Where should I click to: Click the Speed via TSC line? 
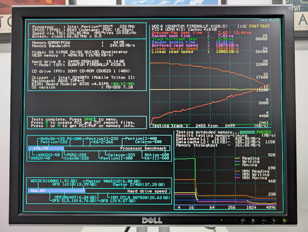84,33
